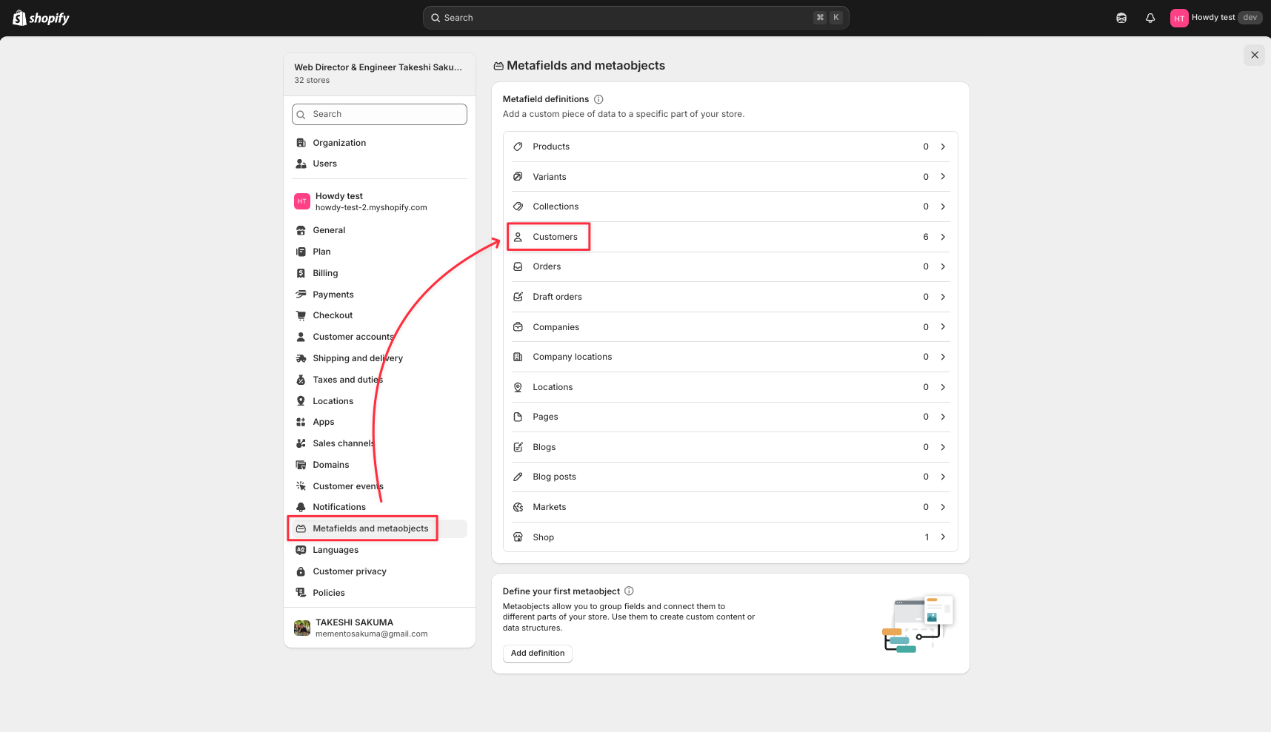Click the Shopify logo
This screenshot has width=1271, height=732.
pos(41,18)
